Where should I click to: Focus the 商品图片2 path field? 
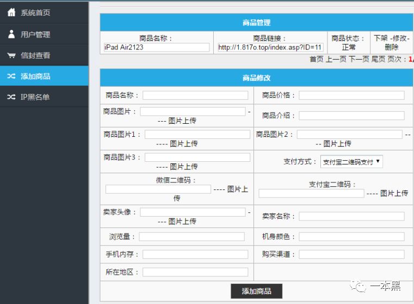[x=350, y=134]
